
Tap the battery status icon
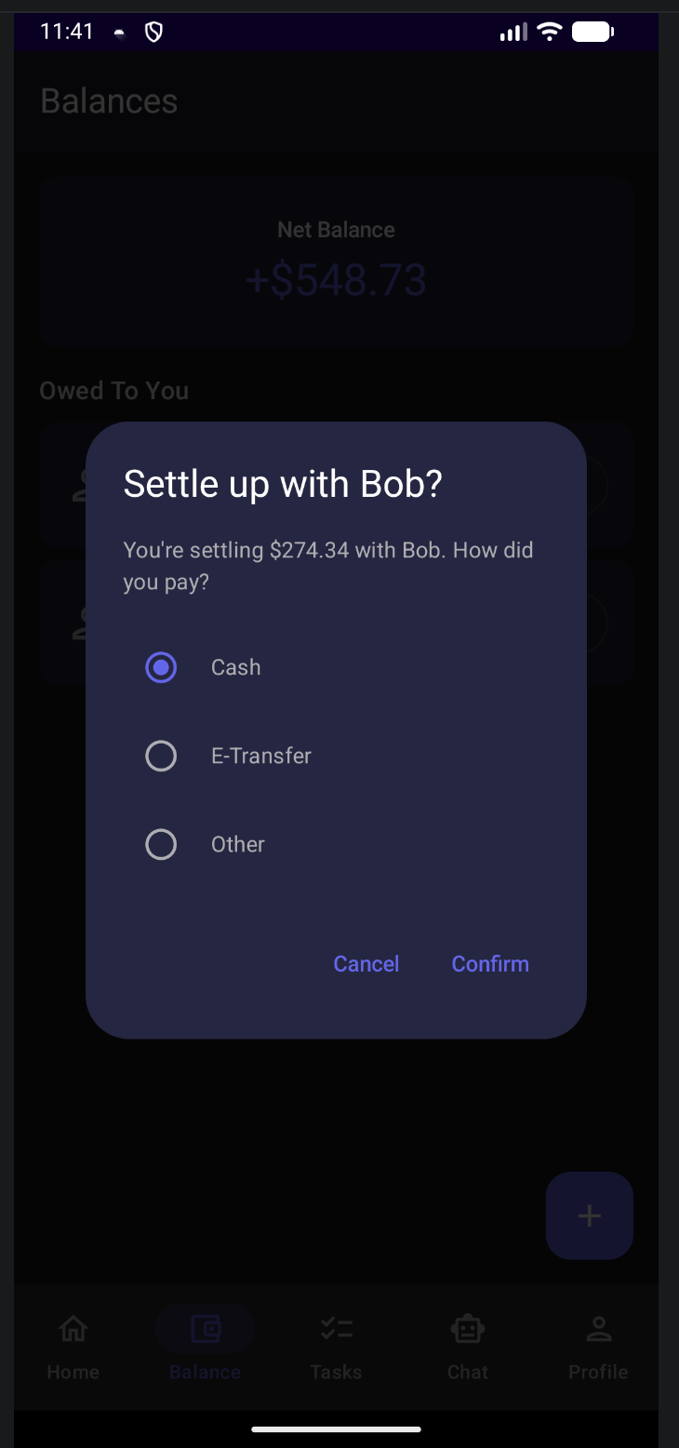click(x=592, y=33)
